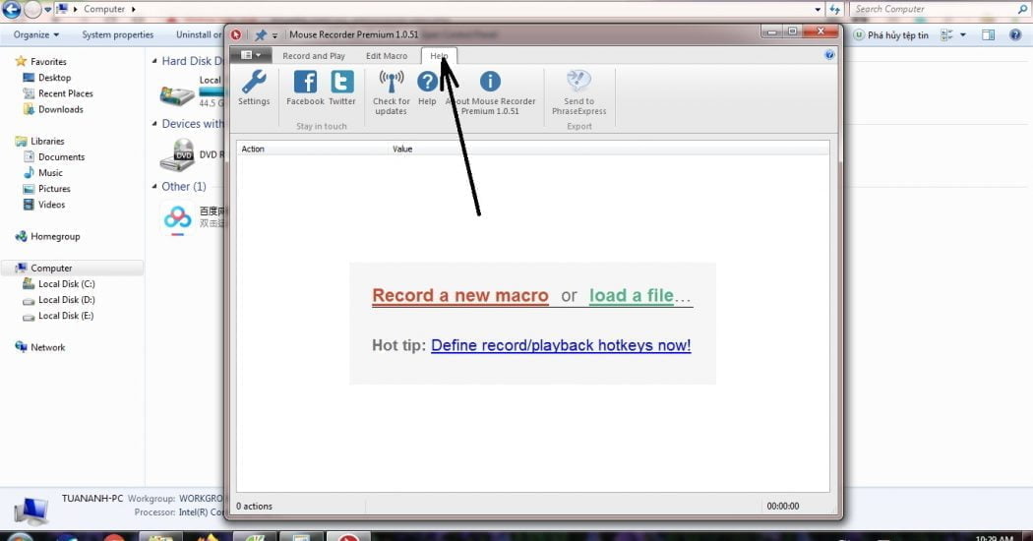The height and width of the screenshot is (541, 1033).
Task: Select the Baidu cloud icon under Other
Action: (177, 218)
